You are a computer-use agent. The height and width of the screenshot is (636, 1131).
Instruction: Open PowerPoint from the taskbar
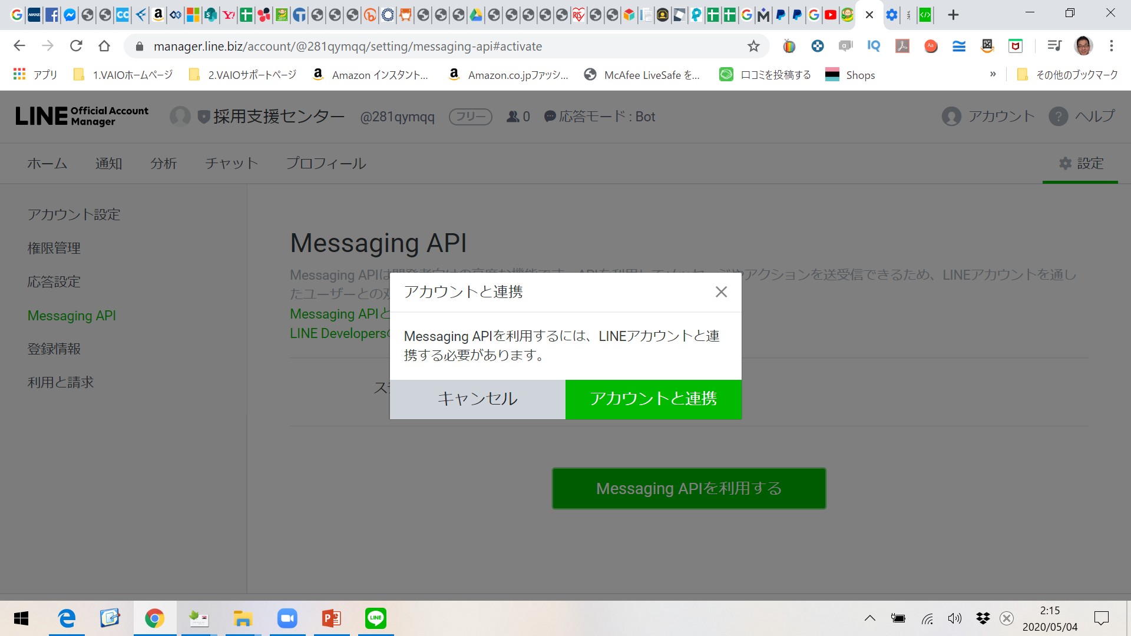[x=332, y=618]
